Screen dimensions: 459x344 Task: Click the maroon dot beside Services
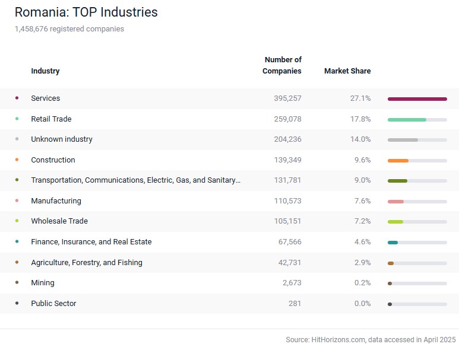17,98
